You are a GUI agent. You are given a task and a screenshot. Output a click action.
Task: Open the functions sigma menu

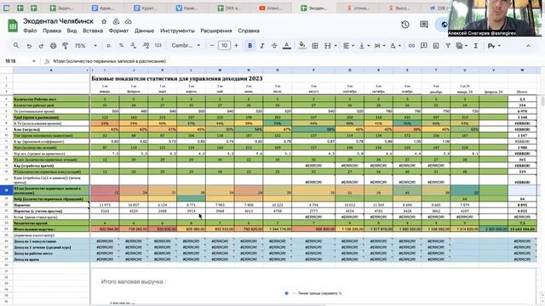(x=476, y=45)
